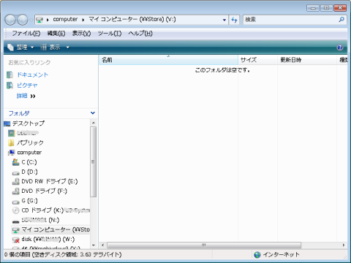The height and width of the screenshot is (263, 351).
Task: Open the ヘルプ(H) menu
Action: (140, 33)
